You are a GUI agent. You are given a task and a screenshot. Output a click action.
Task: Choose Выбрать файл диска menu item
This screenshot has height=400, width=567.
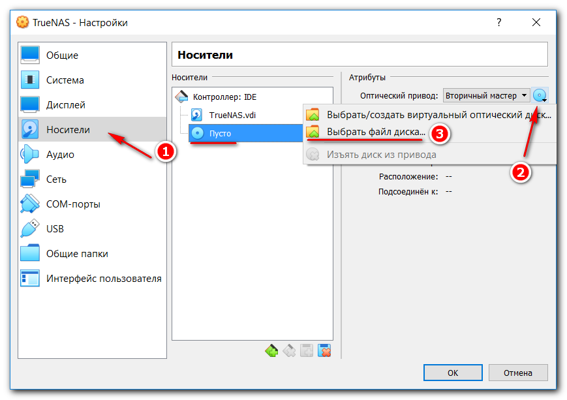click(429, 132)
